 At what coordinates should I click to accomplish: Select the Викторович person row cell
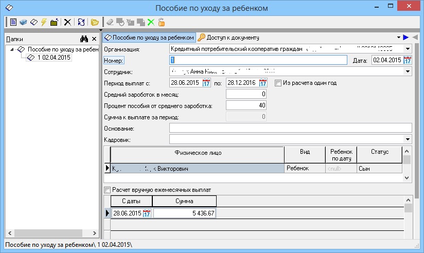[x=198, y=168]
